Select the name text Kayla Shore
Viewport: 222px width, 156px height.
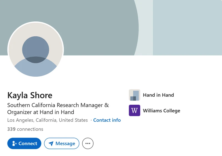[30, 95]
